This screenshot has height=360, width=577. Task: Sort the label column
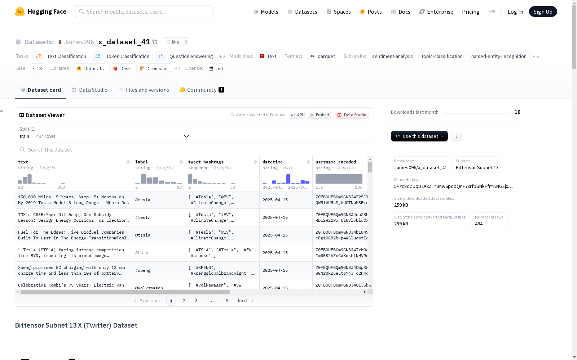click(181, 162)
